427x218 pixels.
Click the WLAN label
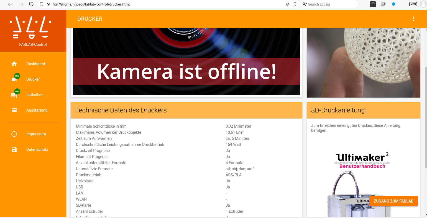[81, 199]
